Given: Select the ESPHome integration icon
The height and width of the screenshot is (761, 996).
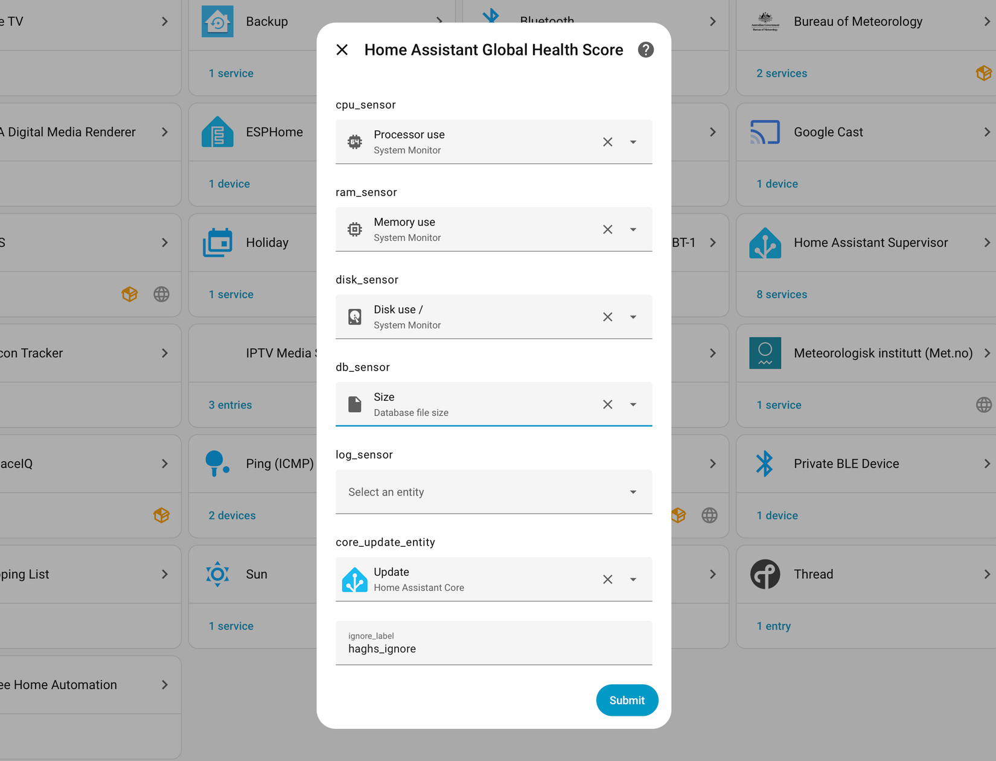Looking at the screenshot, I should click(217, 132).
